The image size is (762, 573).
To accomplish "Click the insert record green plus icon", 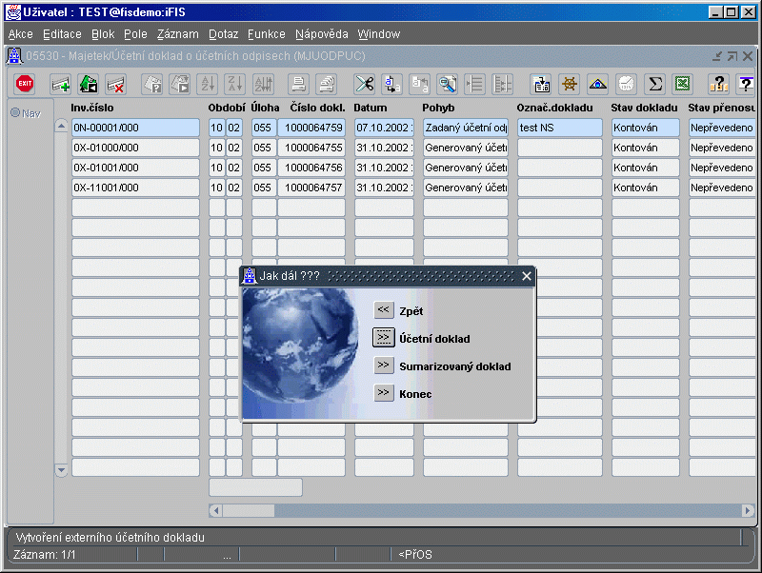I will click(61, 84).
